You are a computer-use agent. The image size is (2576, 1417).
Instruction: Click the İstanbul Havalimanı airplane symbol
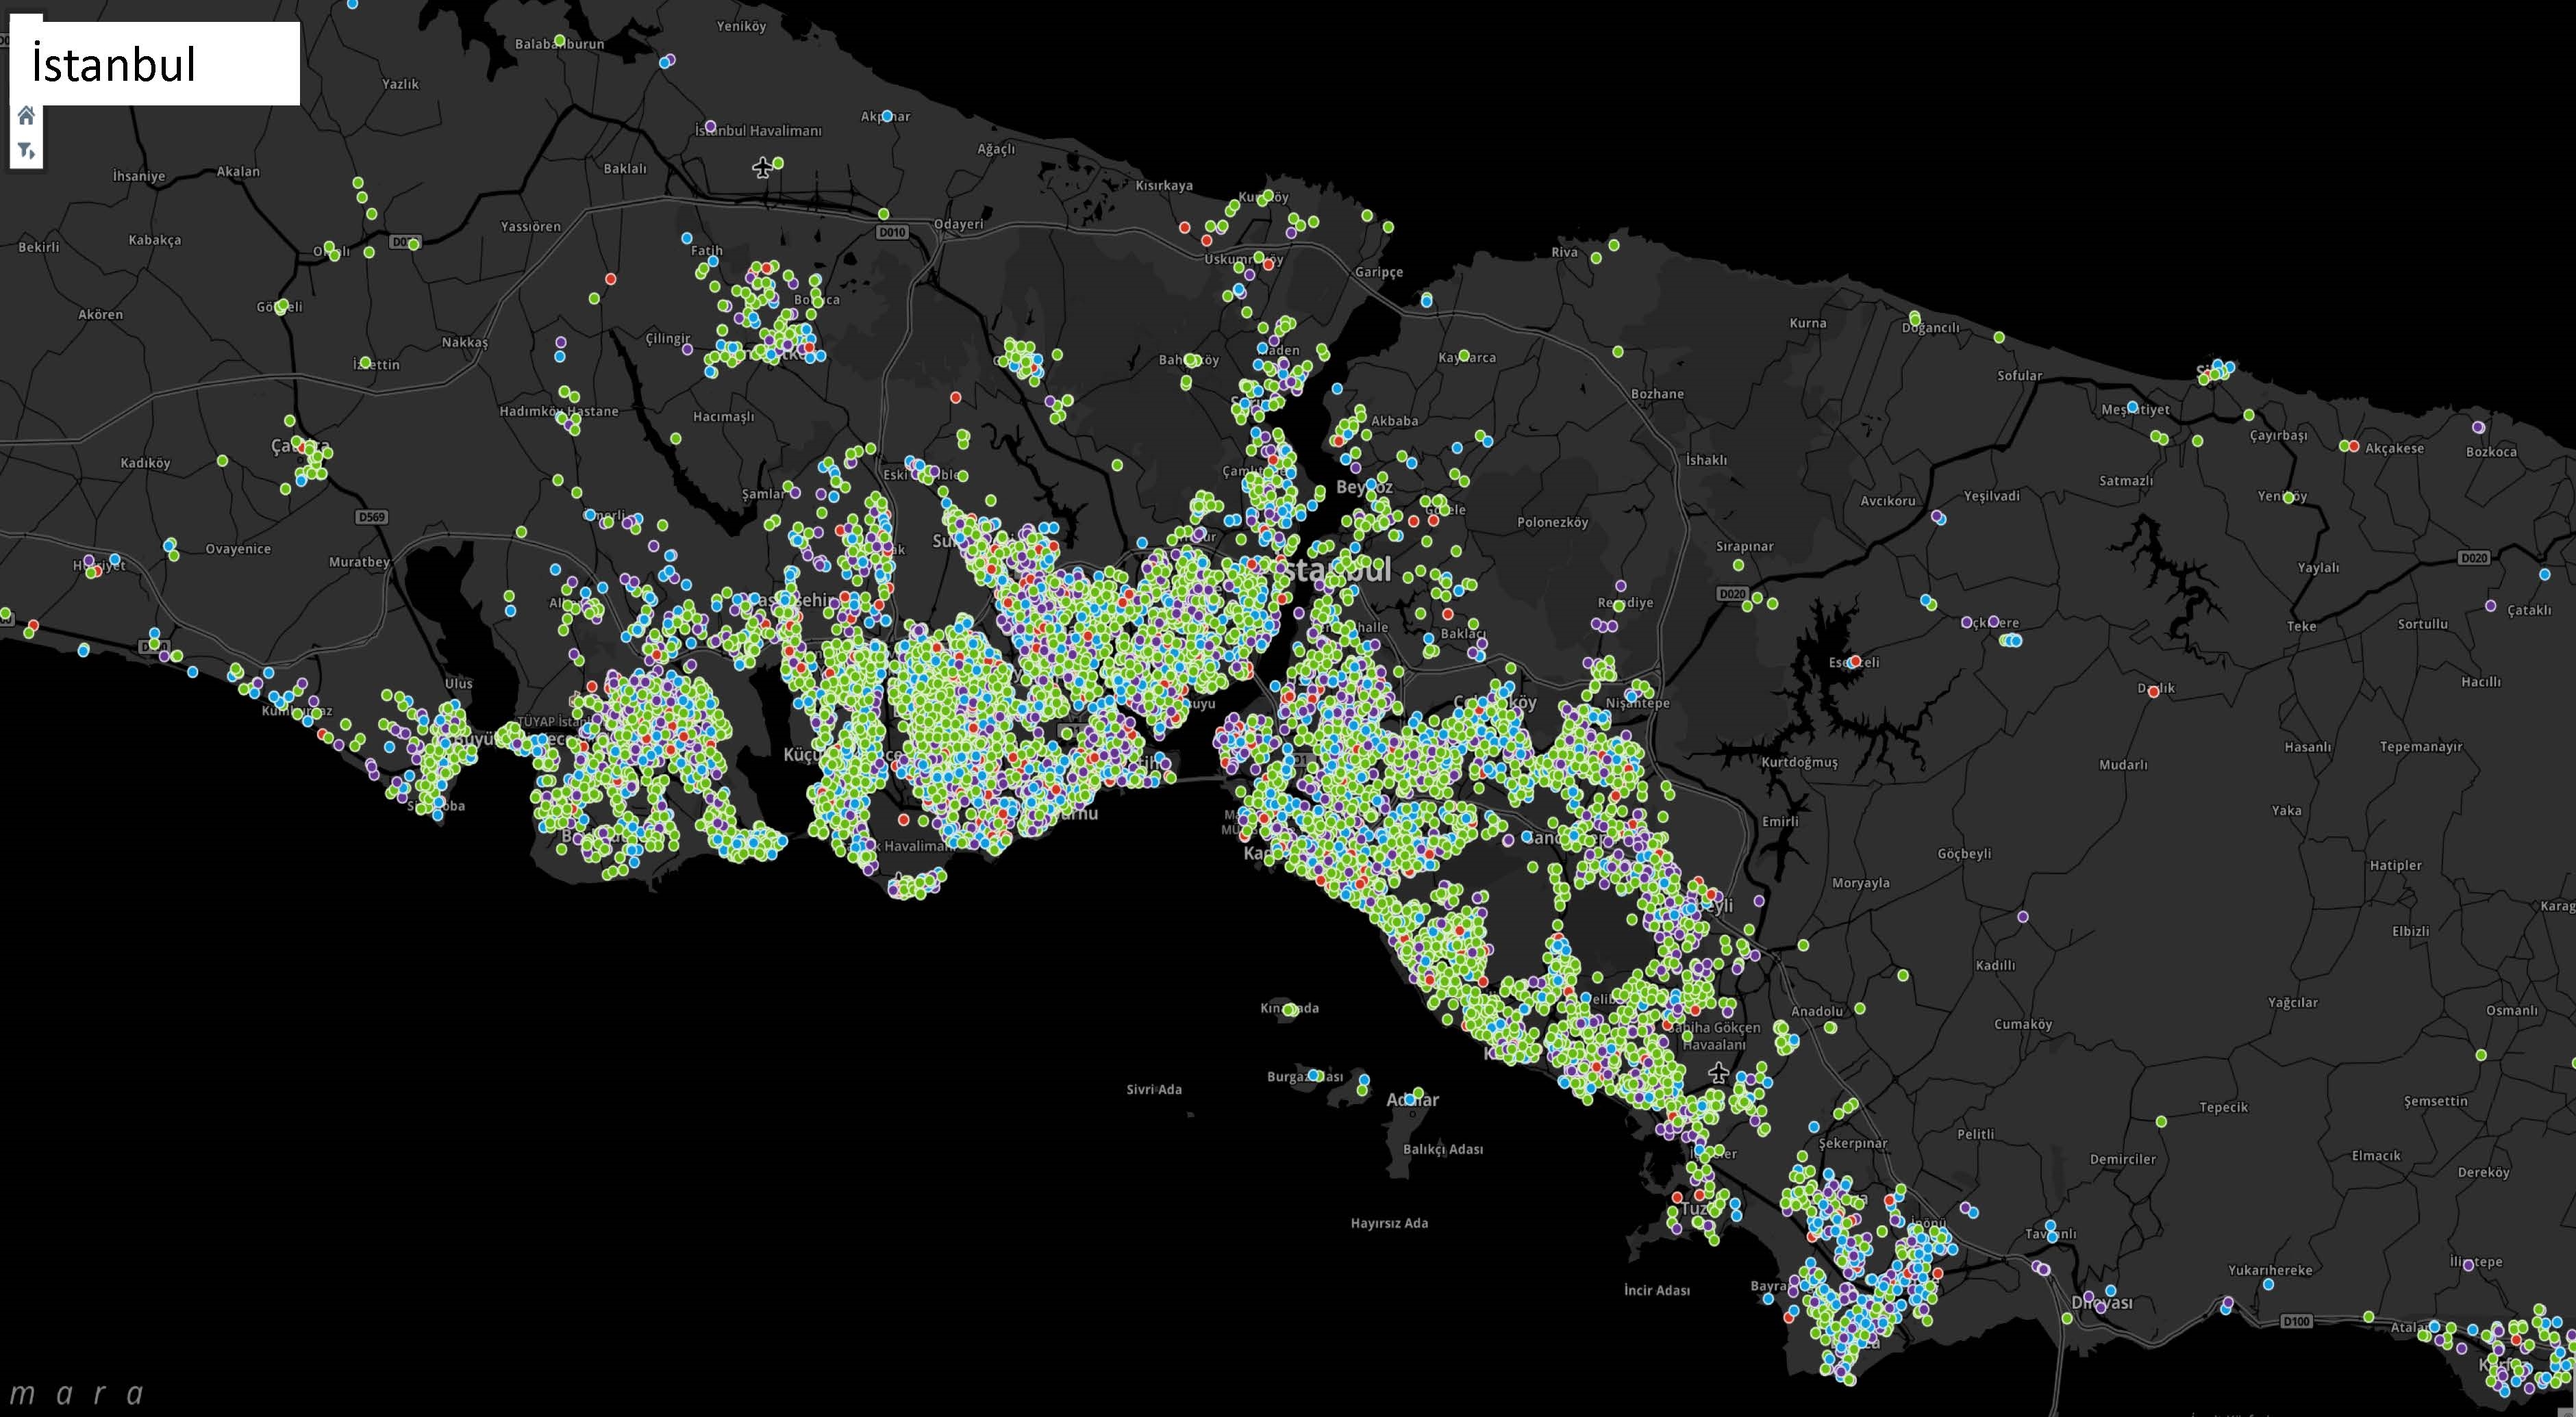point(763,168)
